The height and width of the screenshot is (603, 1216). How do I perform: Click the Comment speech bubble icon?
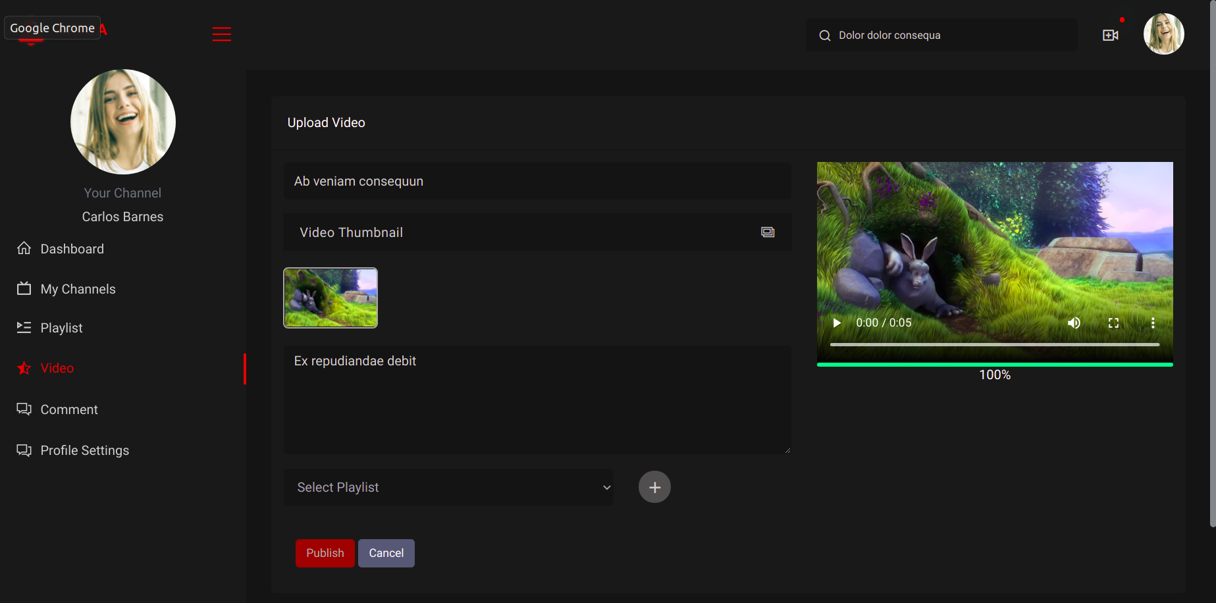(24, 409)
